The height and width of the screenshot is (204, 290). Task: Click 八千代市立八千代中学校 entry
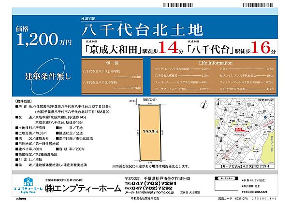tap(112, 85)
